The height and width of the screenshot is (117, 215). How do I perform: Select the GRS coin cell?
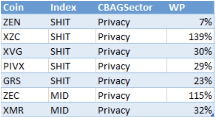25,80
